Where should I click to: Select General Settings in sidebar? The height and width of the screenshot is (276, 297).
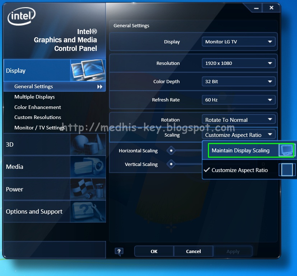point(55,87)
